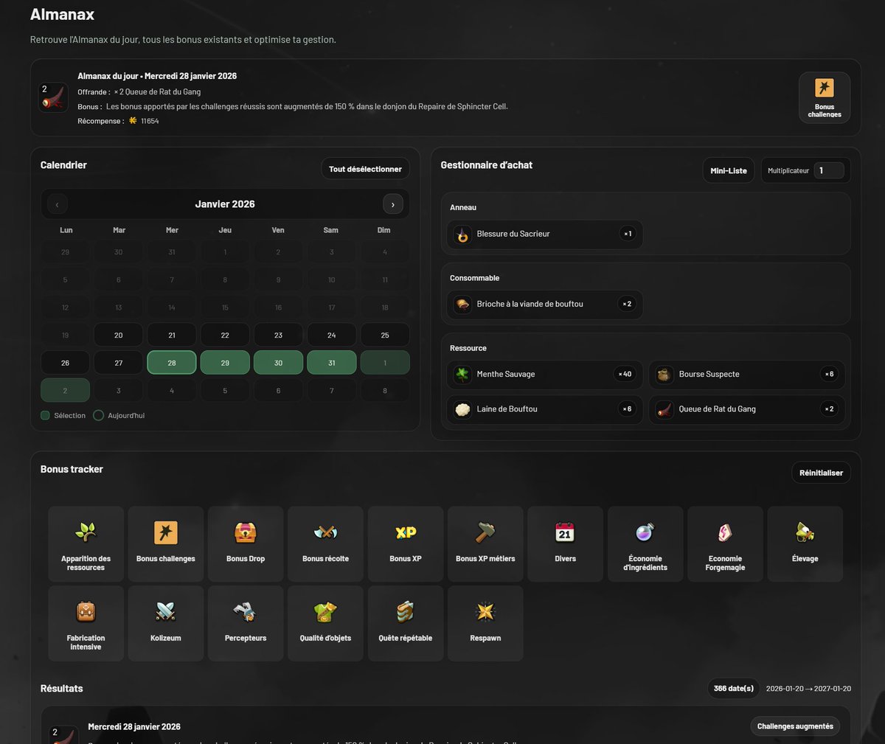
Task: Deselect day 31 in the calendar
Action: click(x=332, y=363)
